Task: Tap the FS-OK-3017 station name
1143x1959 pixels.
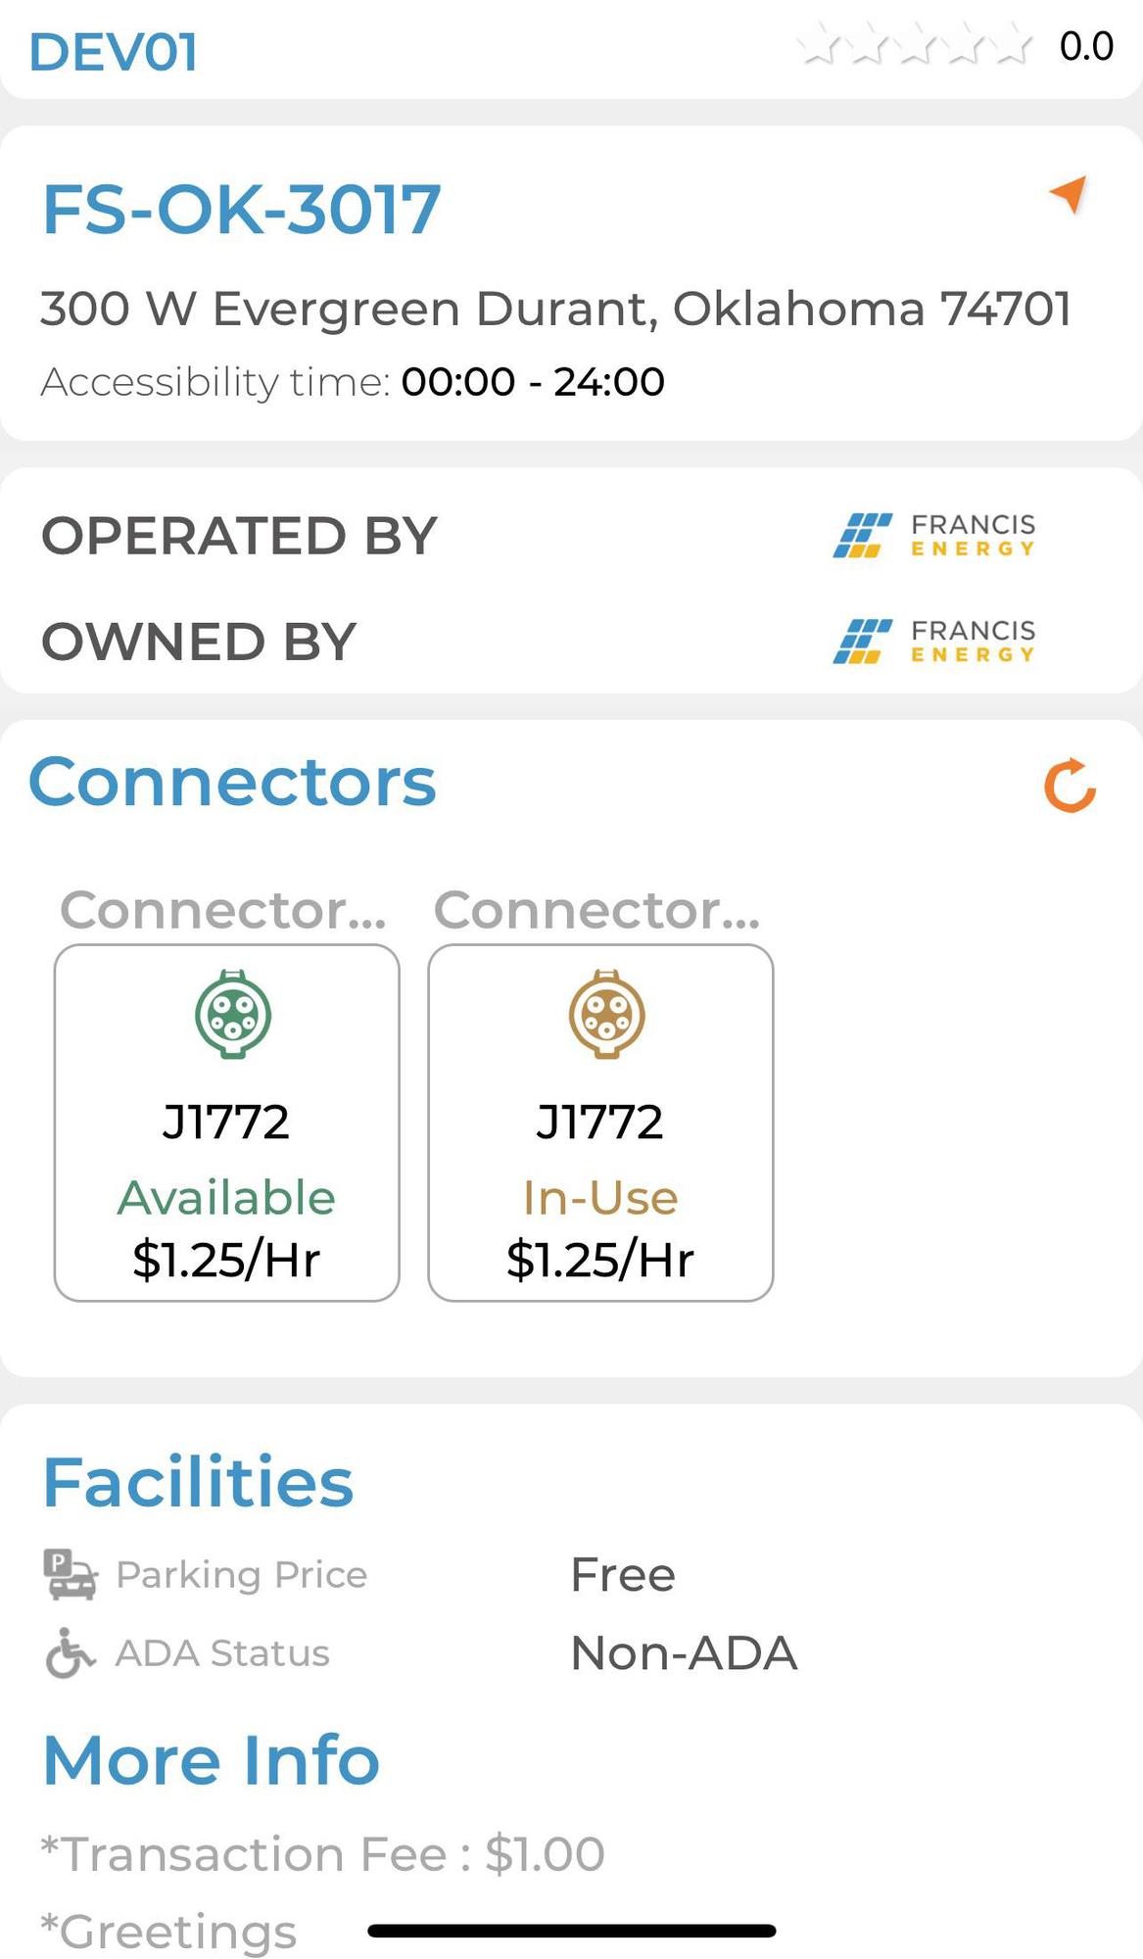Action: click(241, 210)
